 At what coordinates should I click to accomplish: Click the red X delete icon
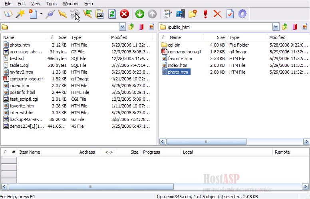tap(217, 14)
